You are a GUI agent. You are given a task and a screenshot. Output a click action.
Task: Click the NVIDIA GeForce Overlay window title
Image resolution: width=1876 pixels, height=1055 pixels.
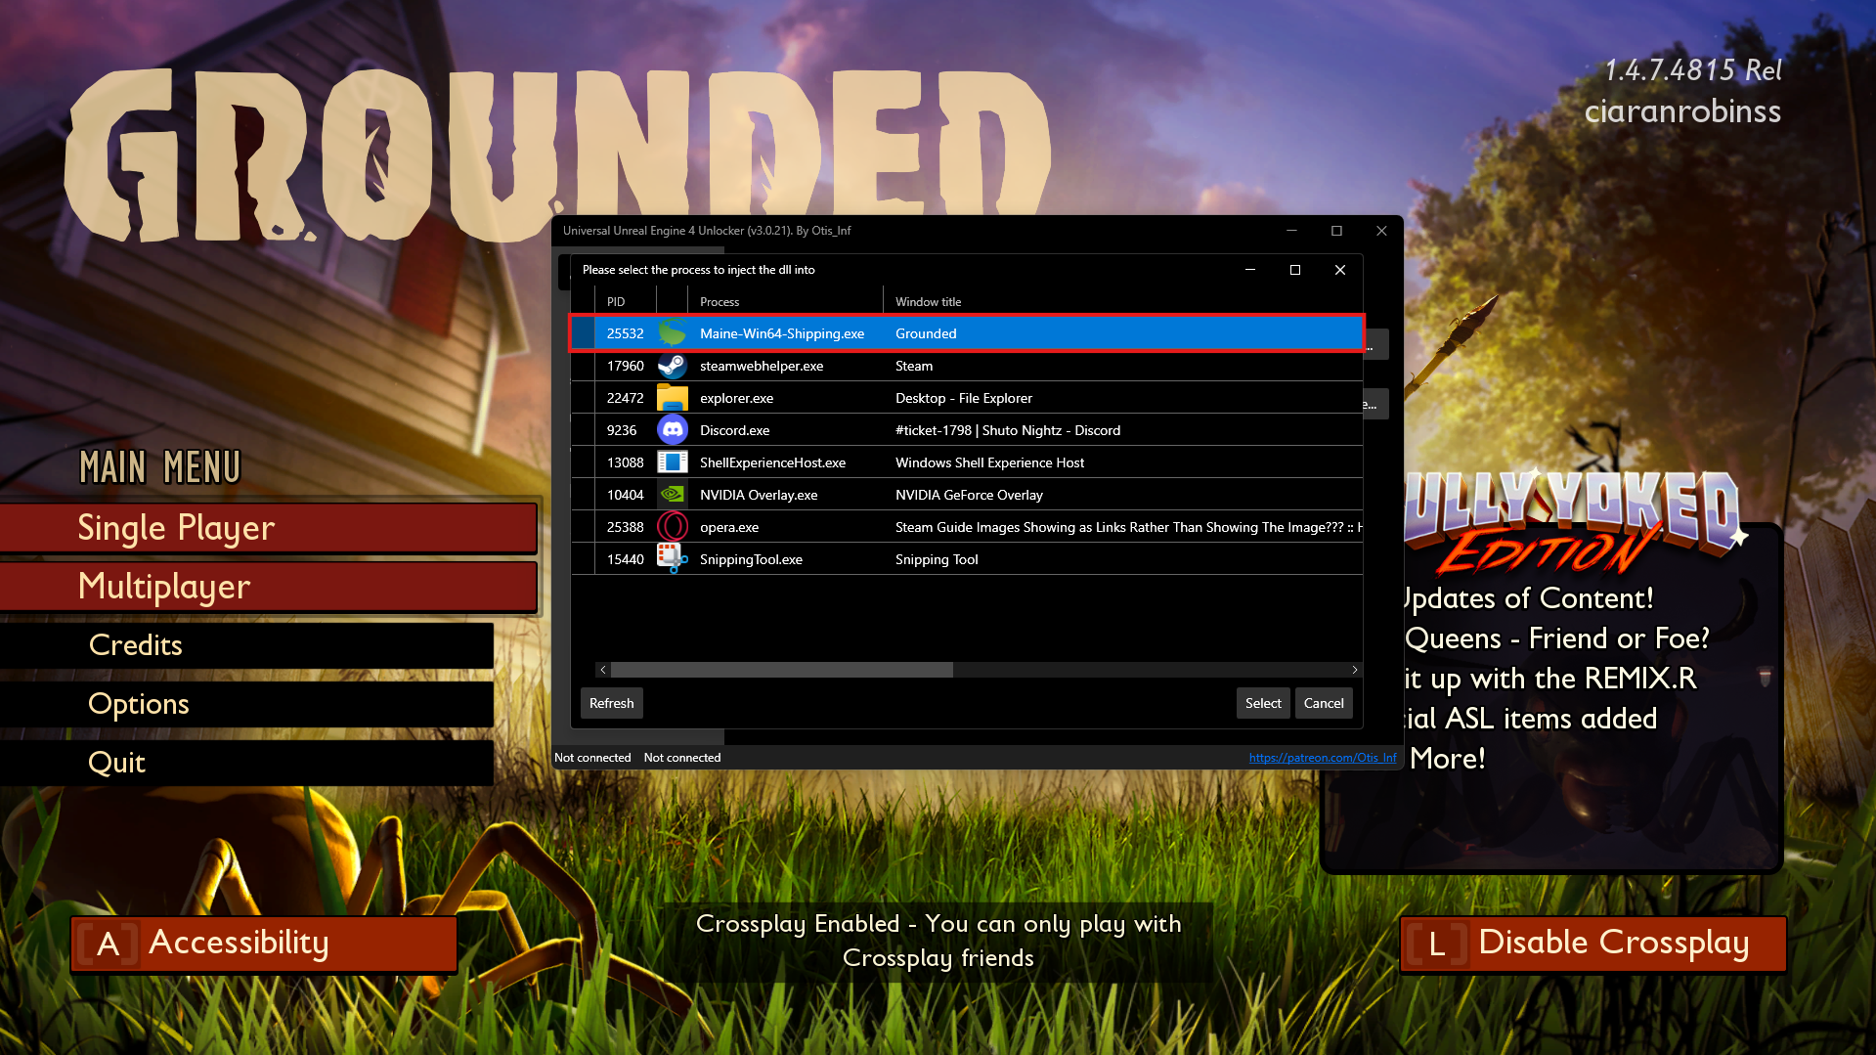pos(969,495)
